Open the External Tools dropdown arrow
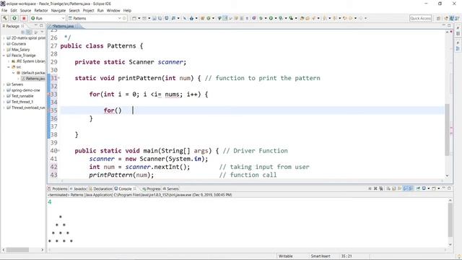462x260 pixels. pyautogui.click(x=296, y=18)
